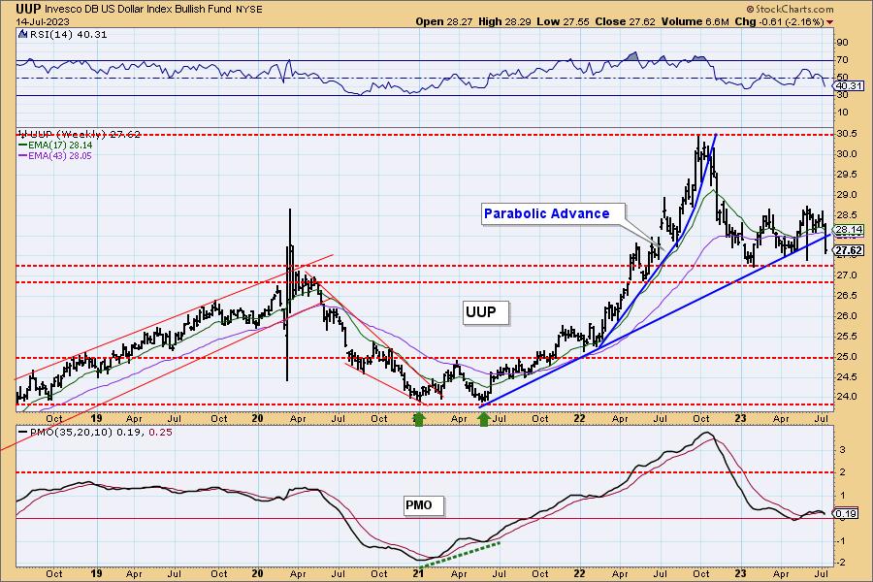This screenshot has width=873, height=582.
Task: Click the Chg -0.61 (-2.16%) value
Action: click(779, 21)
